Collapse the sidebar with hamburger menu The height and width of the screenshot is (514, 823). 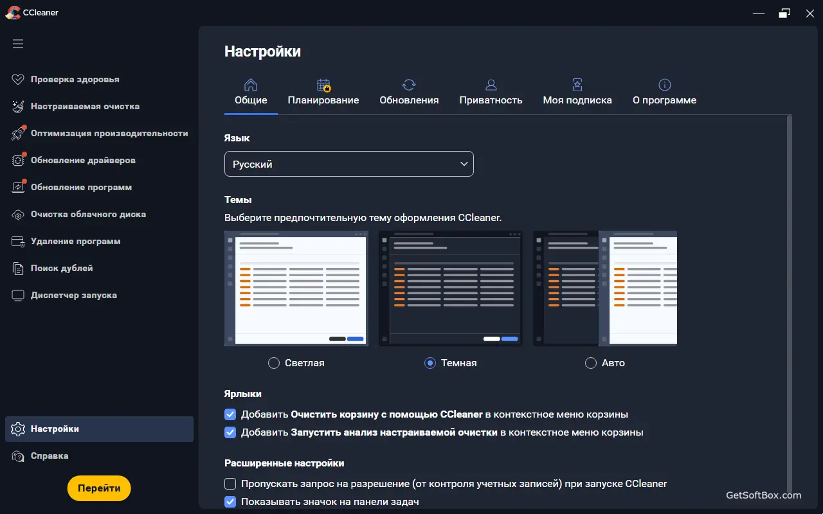(x=18, y=44)
